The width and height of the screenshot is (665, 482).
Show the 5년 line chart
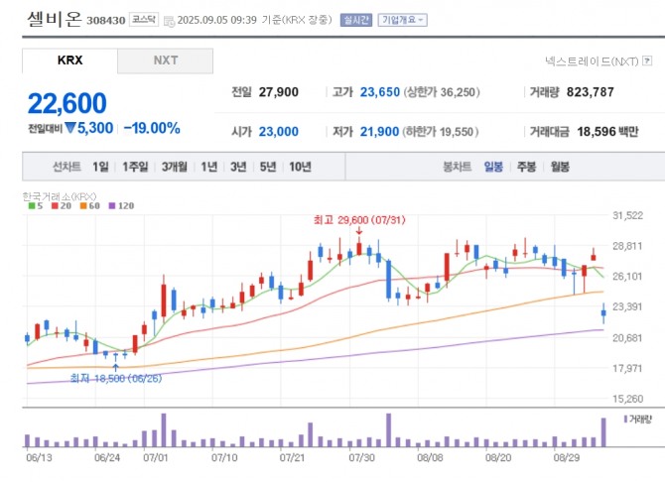point(267,168)
